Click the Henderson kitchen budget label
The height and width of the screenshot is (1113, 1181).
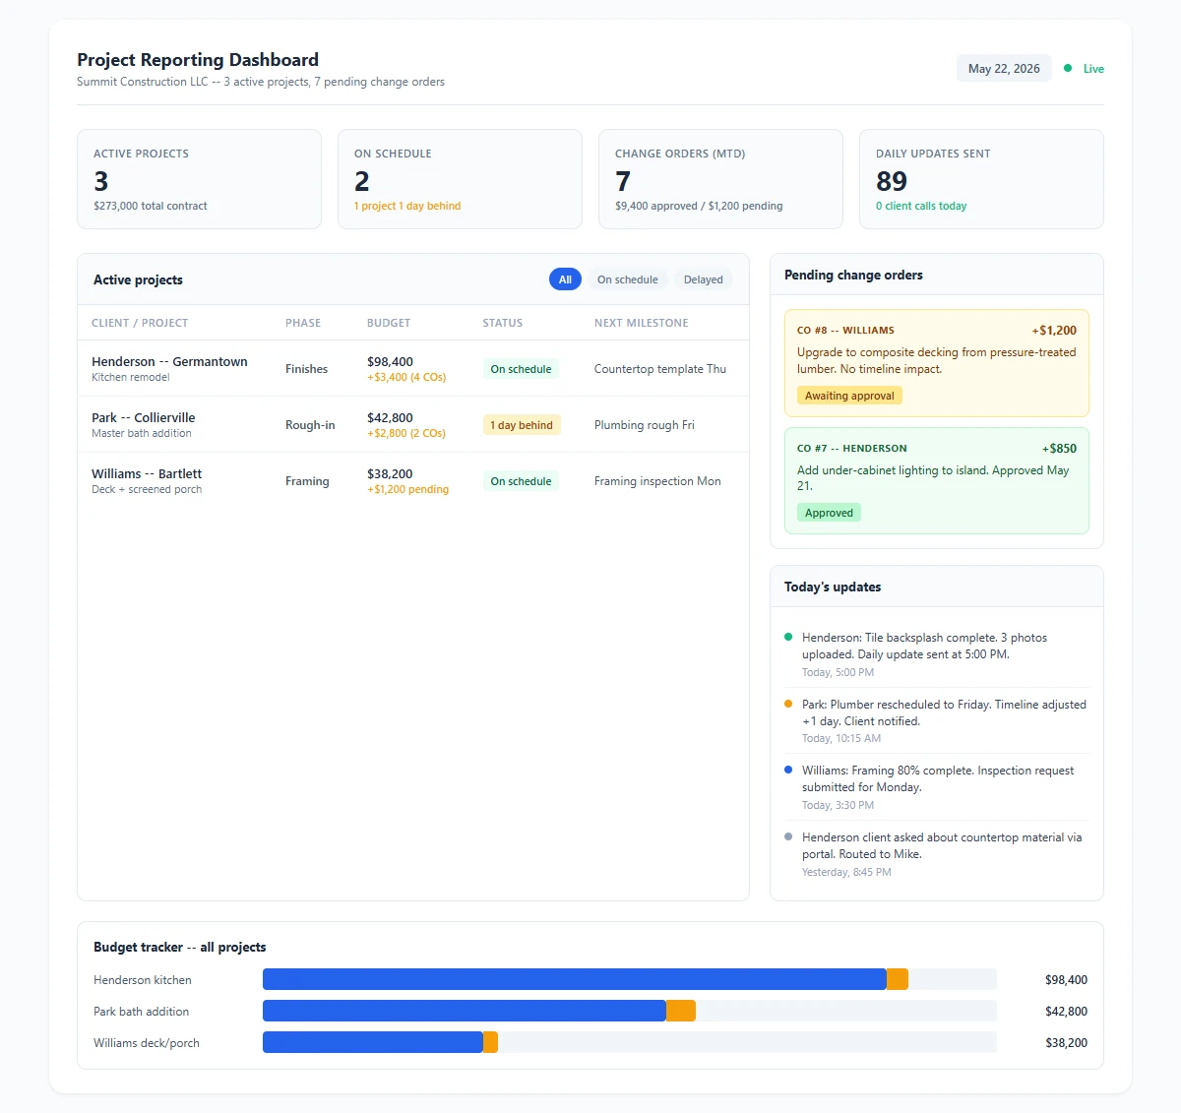143,980
